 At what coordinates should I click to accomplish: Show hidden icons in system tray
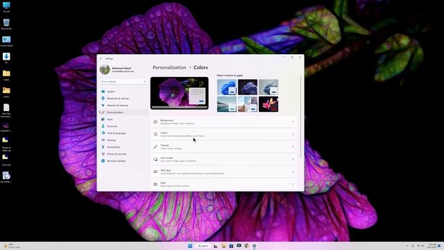point(407,246)
